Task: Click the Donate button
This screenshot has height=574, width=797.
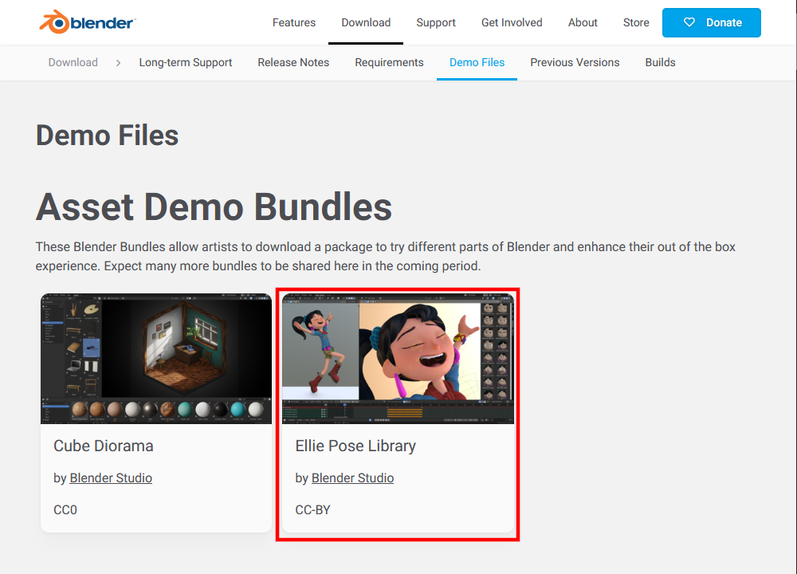Action: (x=711, y=22)
